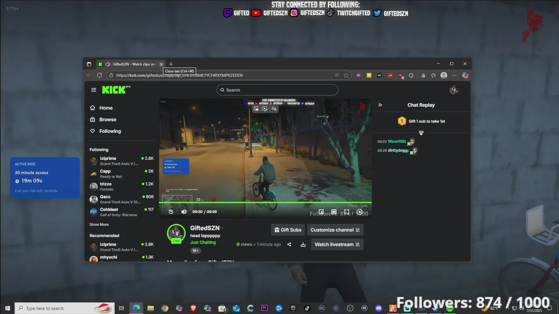This screenshot has width=559, height=314.
Task: Open Edge Extensions puzzle icon
Action: 411,75
